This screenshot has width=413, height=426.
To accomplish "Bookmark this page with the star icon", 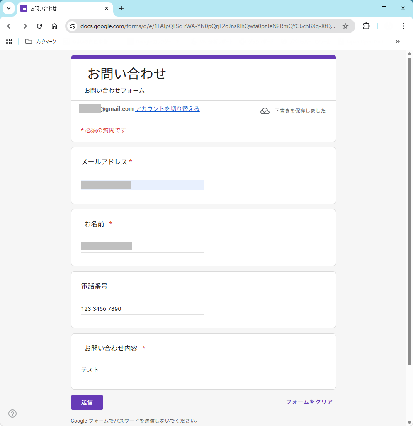I will click(x=345, y=26).
